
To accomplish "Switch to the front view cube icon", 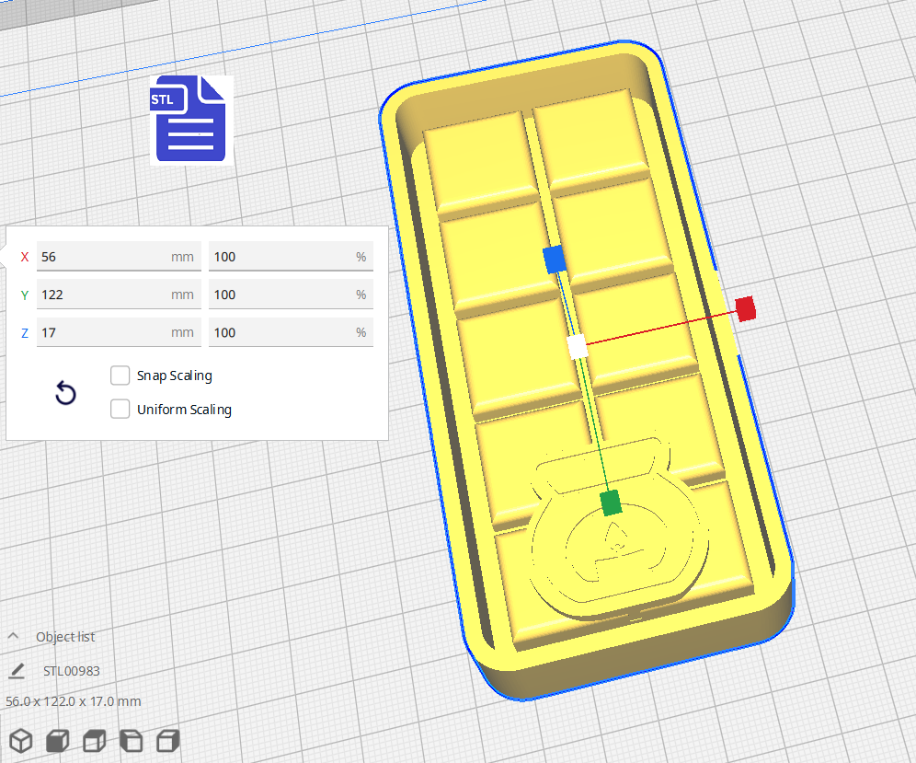I will point(57,740).
